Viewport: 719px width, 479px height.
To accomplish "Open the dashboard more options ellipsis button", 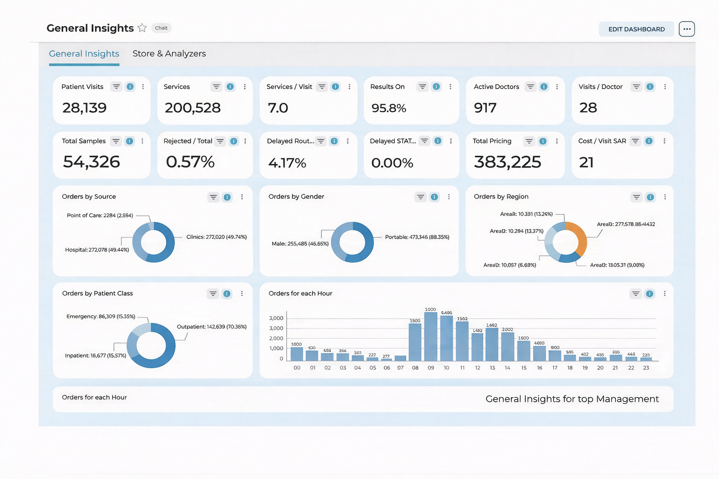I will [x=687, y=29].
